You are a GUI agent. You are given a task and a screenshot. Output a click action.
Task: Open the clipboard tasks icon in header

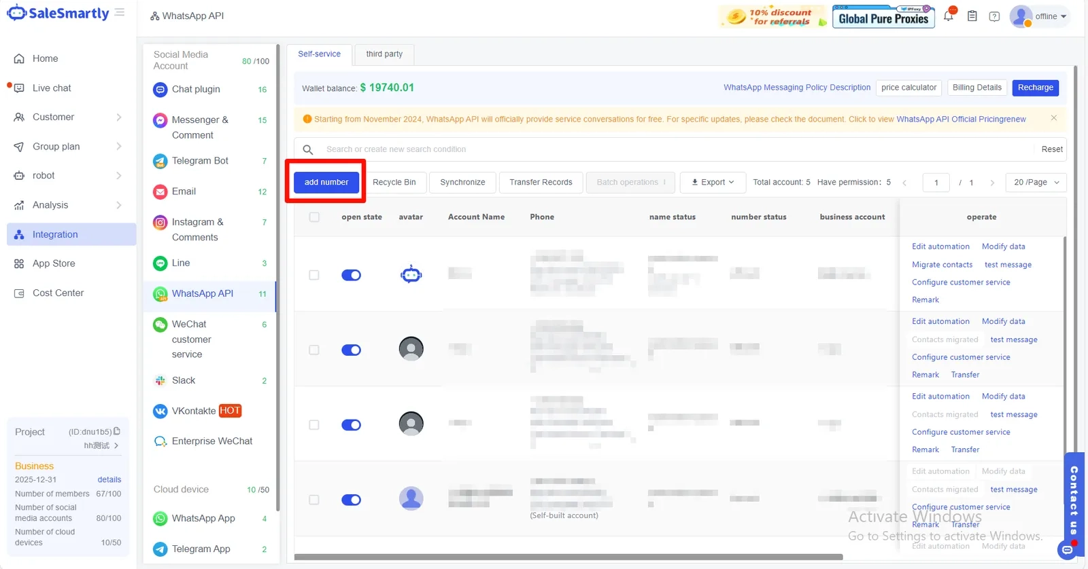coord(972,16)
